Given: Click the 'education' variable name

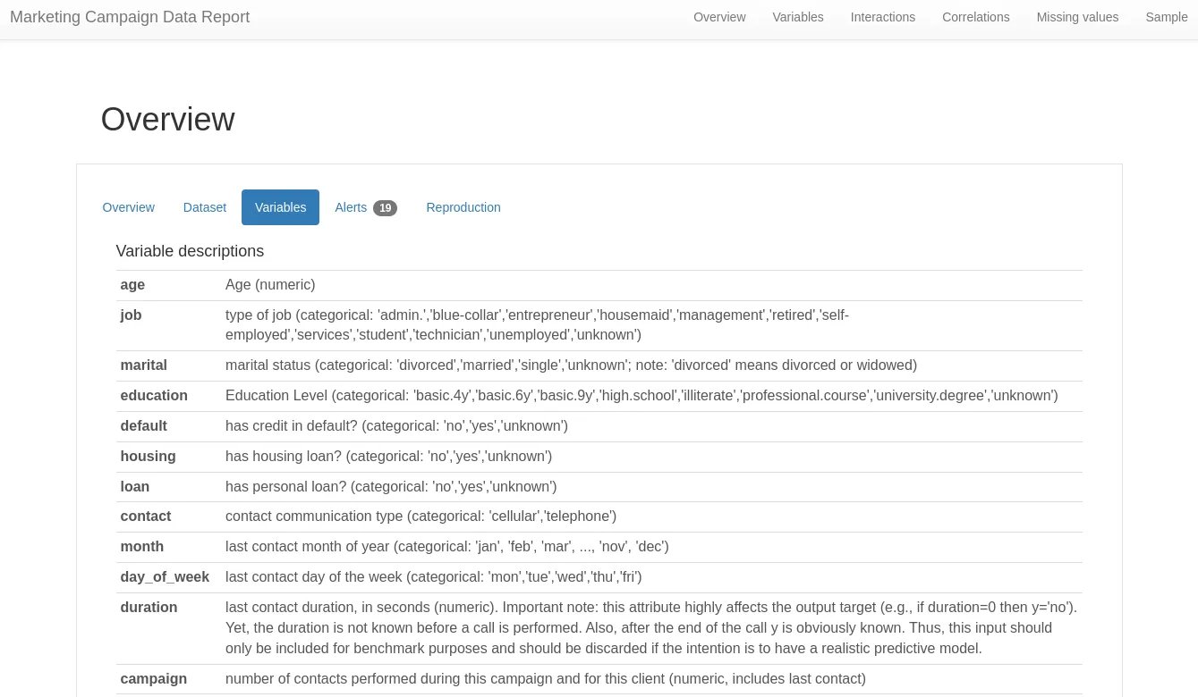Looking at the screenshot, I should click(154, 396).
